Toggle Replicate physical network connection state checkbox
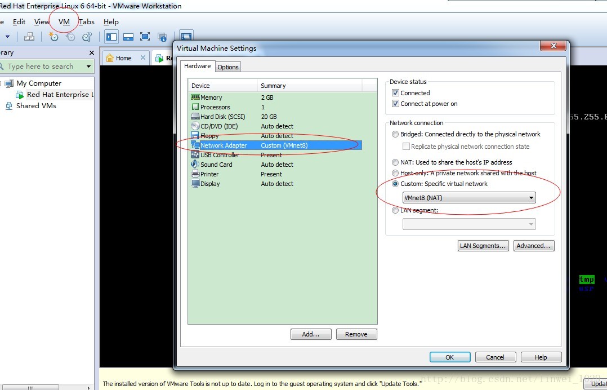607x390 pixels. (x=406, y=147)
